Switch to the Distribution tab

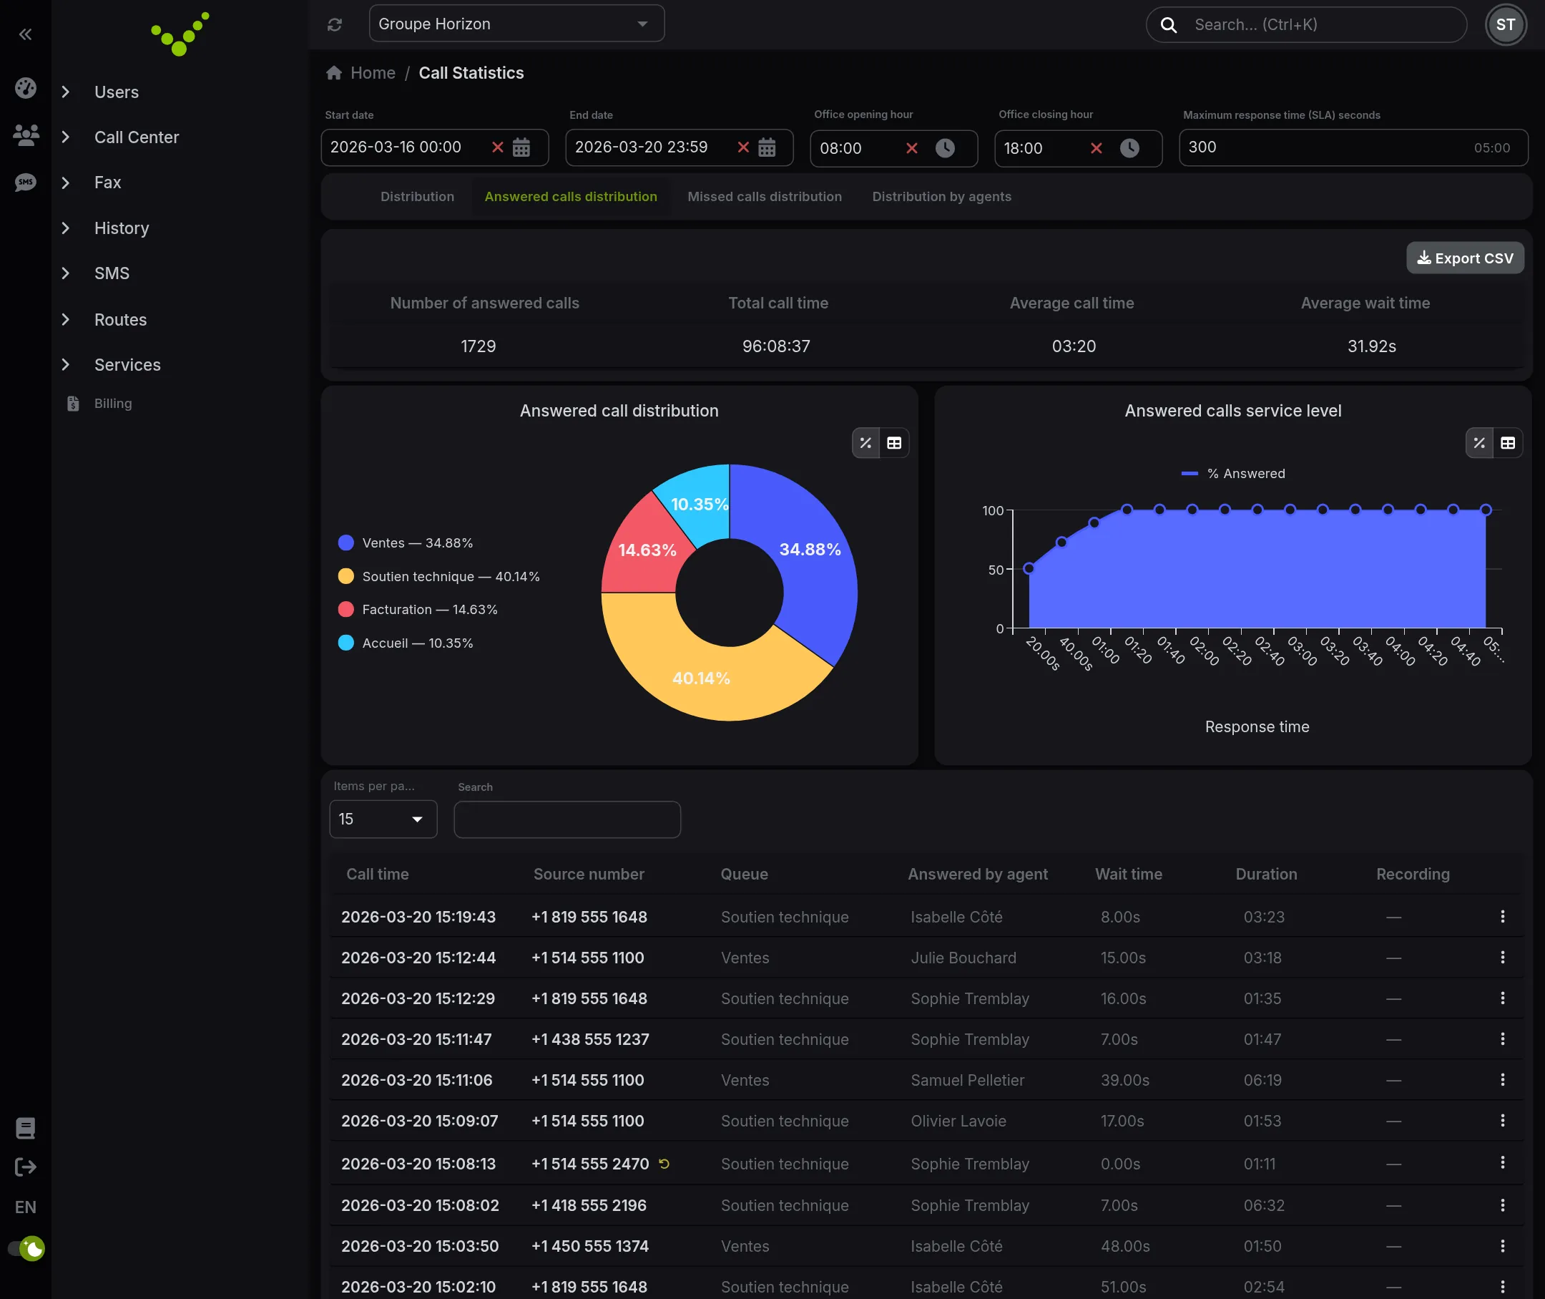tap(417, 197)
